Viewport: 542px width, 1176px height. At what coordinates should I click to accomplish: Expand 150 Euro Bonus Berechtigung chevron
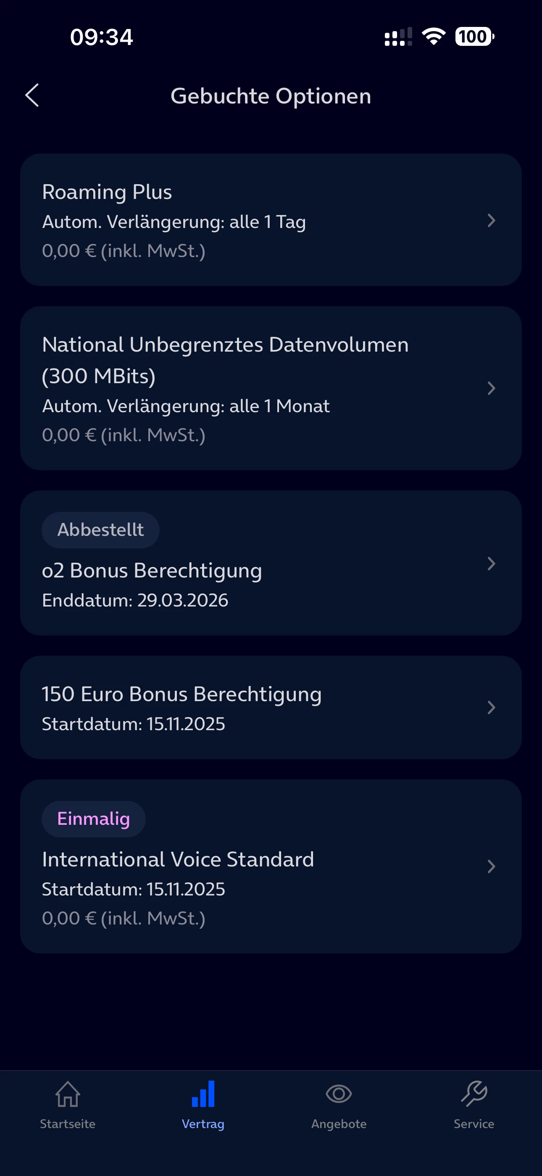[x=491, y=707]
